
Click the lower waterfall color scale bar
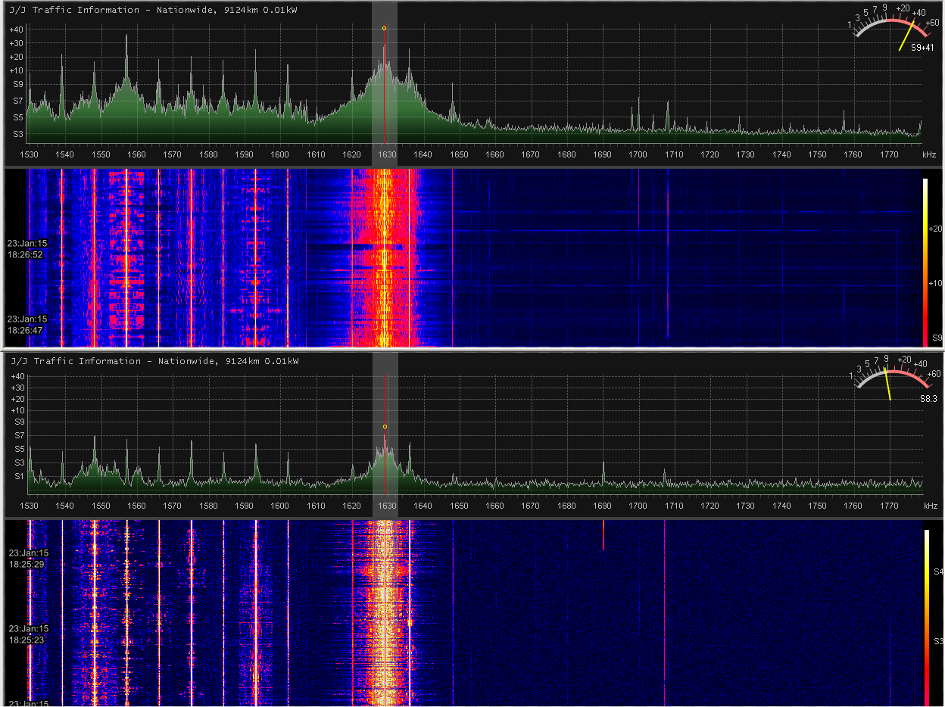click(x=925, y=613)
